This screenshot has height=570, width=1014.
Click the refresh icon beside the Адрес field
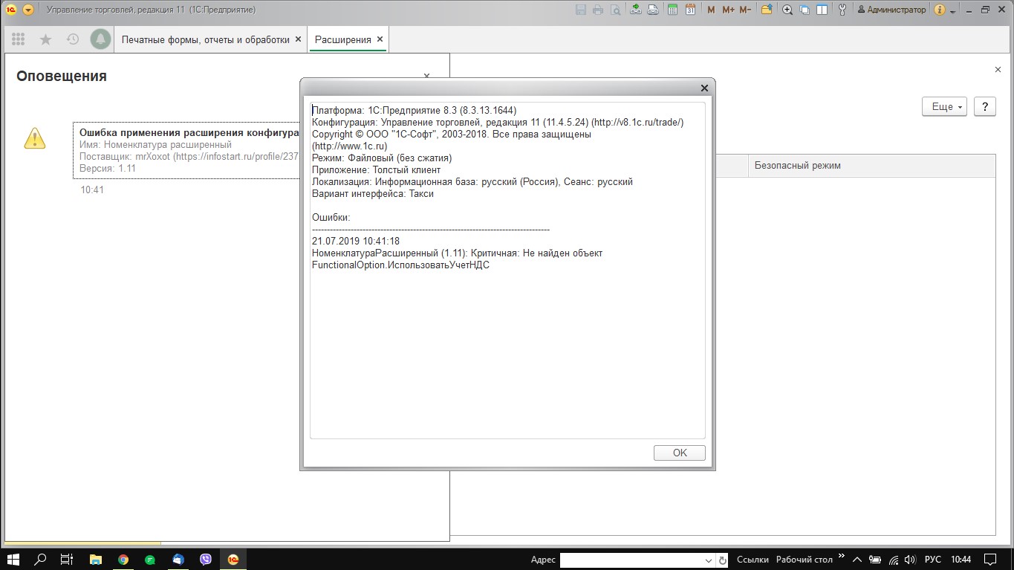tap(722, 560)
